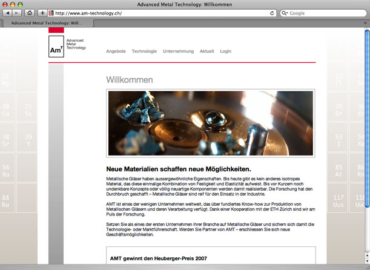The image size is (370, 270).
Task: Click the metallic glass header image
Action: (x=210, y=123)
